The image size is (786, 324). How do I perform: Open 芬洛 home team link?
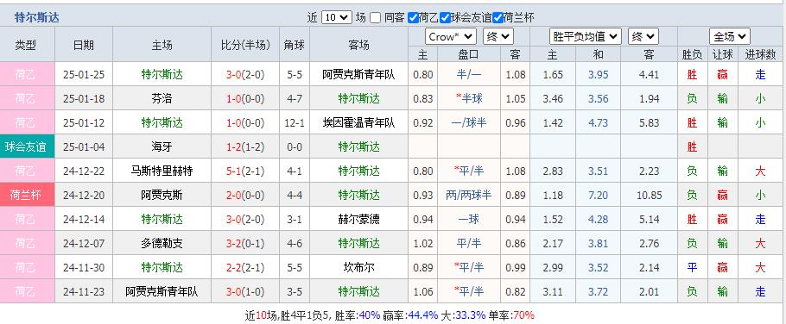(162, 98)
